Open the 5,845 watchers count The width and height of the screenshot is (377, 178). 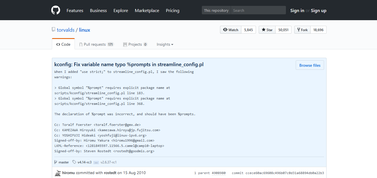pyautogui.click(x=248, y=30)
